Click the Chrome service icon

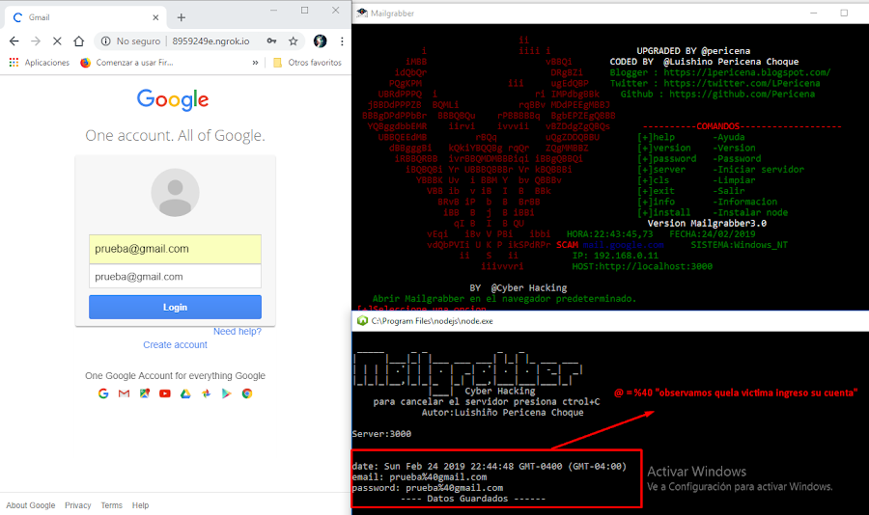pos(247,393)
